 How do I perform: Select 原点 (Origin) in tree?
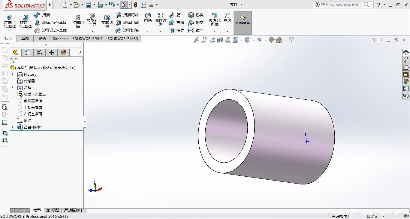coord(24,120)
